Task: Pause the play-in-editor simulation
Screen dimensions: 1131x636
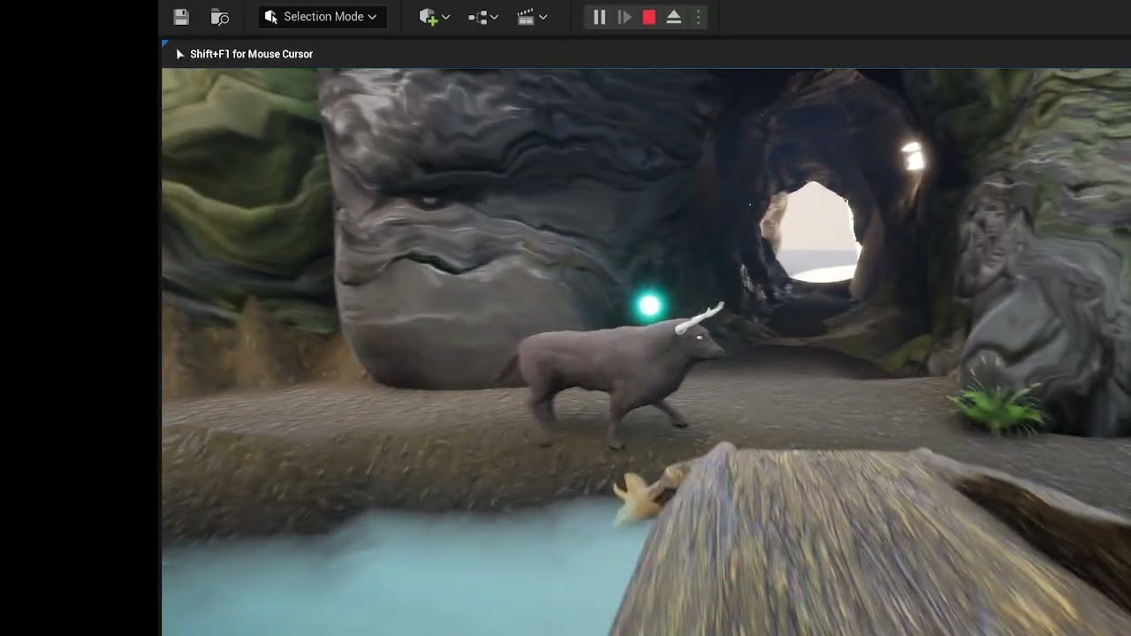Action: (599, 17)
